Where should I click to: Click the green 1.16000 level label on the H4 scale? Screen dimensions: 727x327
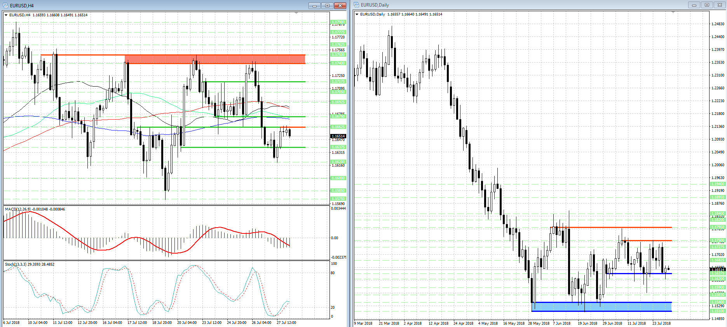[x=338, y=178]
